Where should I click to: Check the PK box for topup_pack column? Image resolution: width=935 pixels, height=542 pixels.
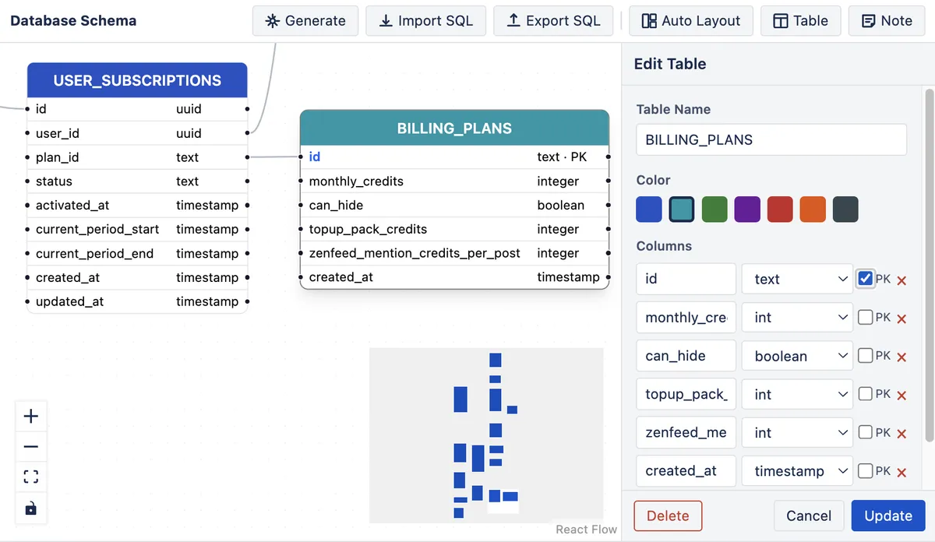[865, 393]
